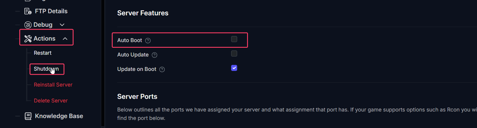Image resolution: width=477 pixels, height=128 pixels.
Task: Open the Knowledge Base section
Action: 59,116
